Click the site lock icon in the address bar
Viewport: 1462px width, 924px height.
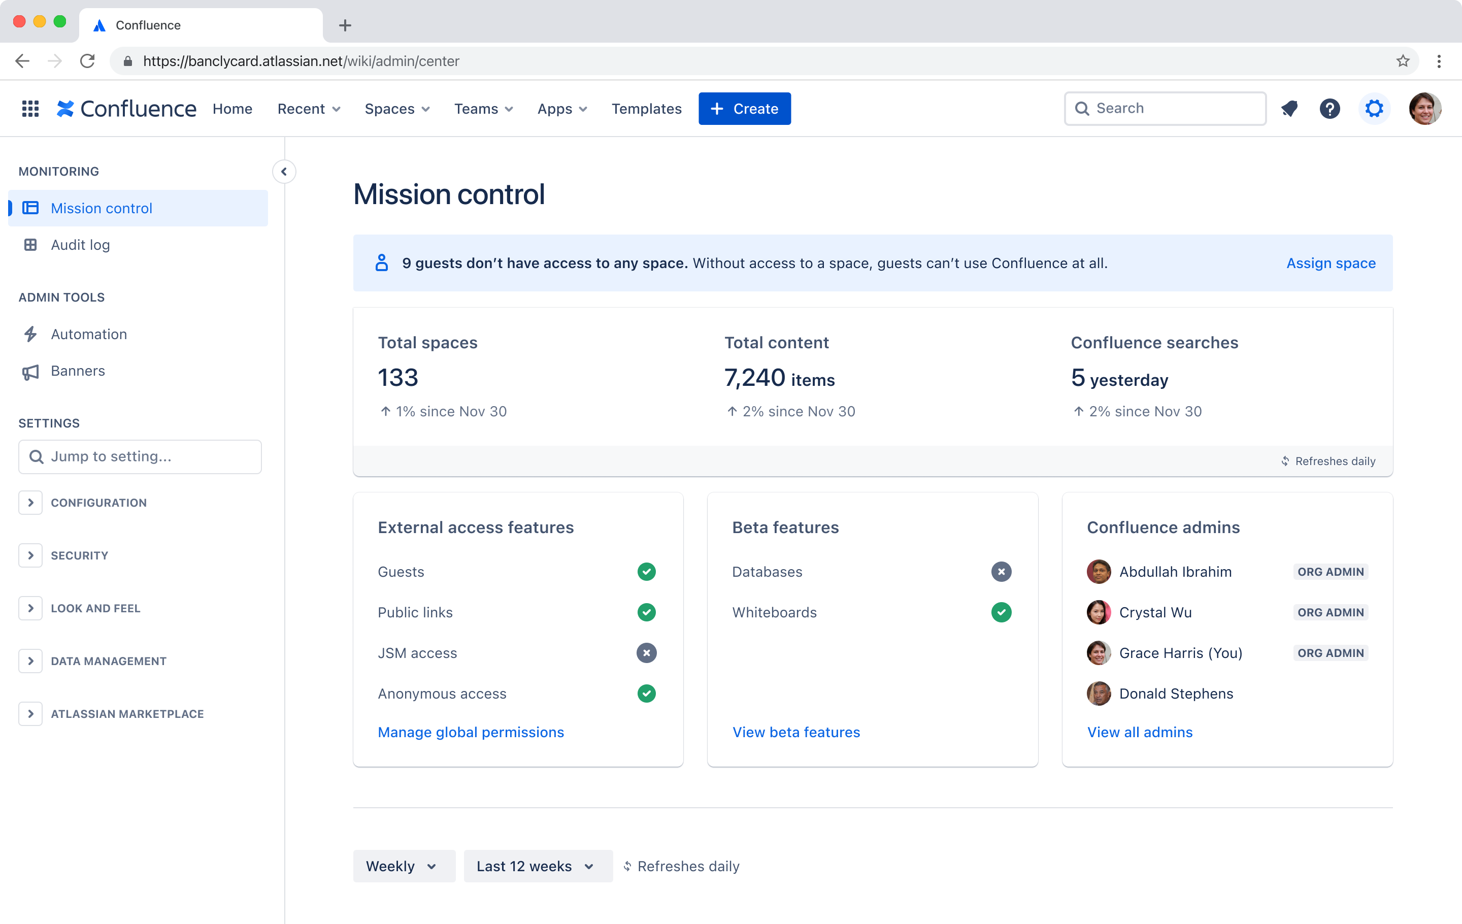(127, 61)
